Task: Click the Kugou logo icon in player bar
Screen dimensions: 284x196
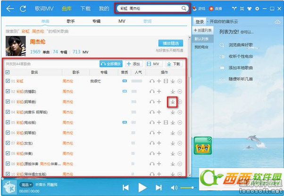Action: (x=10, y=187)
